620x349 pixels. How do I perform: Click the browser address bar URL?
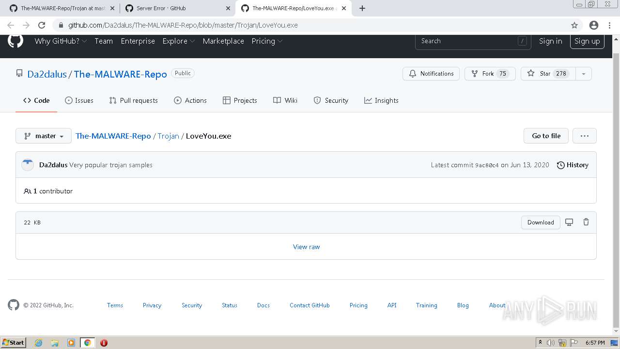[183, 25]
